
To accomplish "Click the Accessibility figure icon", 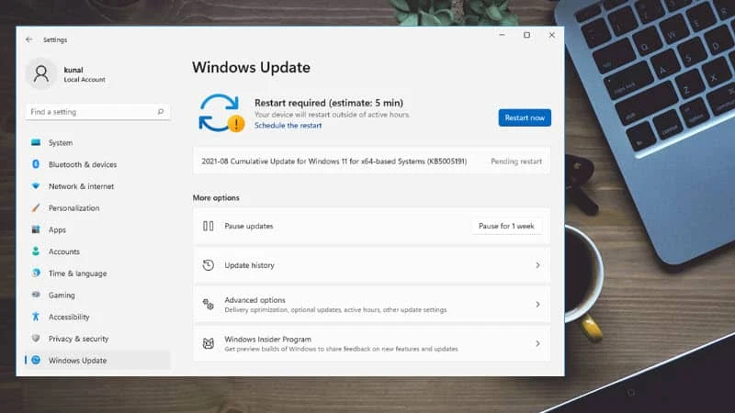I will pos(36,317).
